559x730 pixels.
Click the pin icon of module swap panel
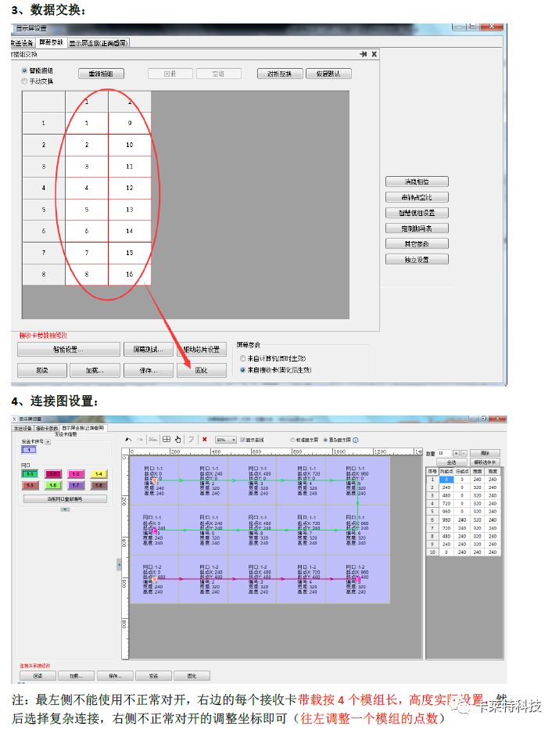pyautogui.click(x=364, y=54)
